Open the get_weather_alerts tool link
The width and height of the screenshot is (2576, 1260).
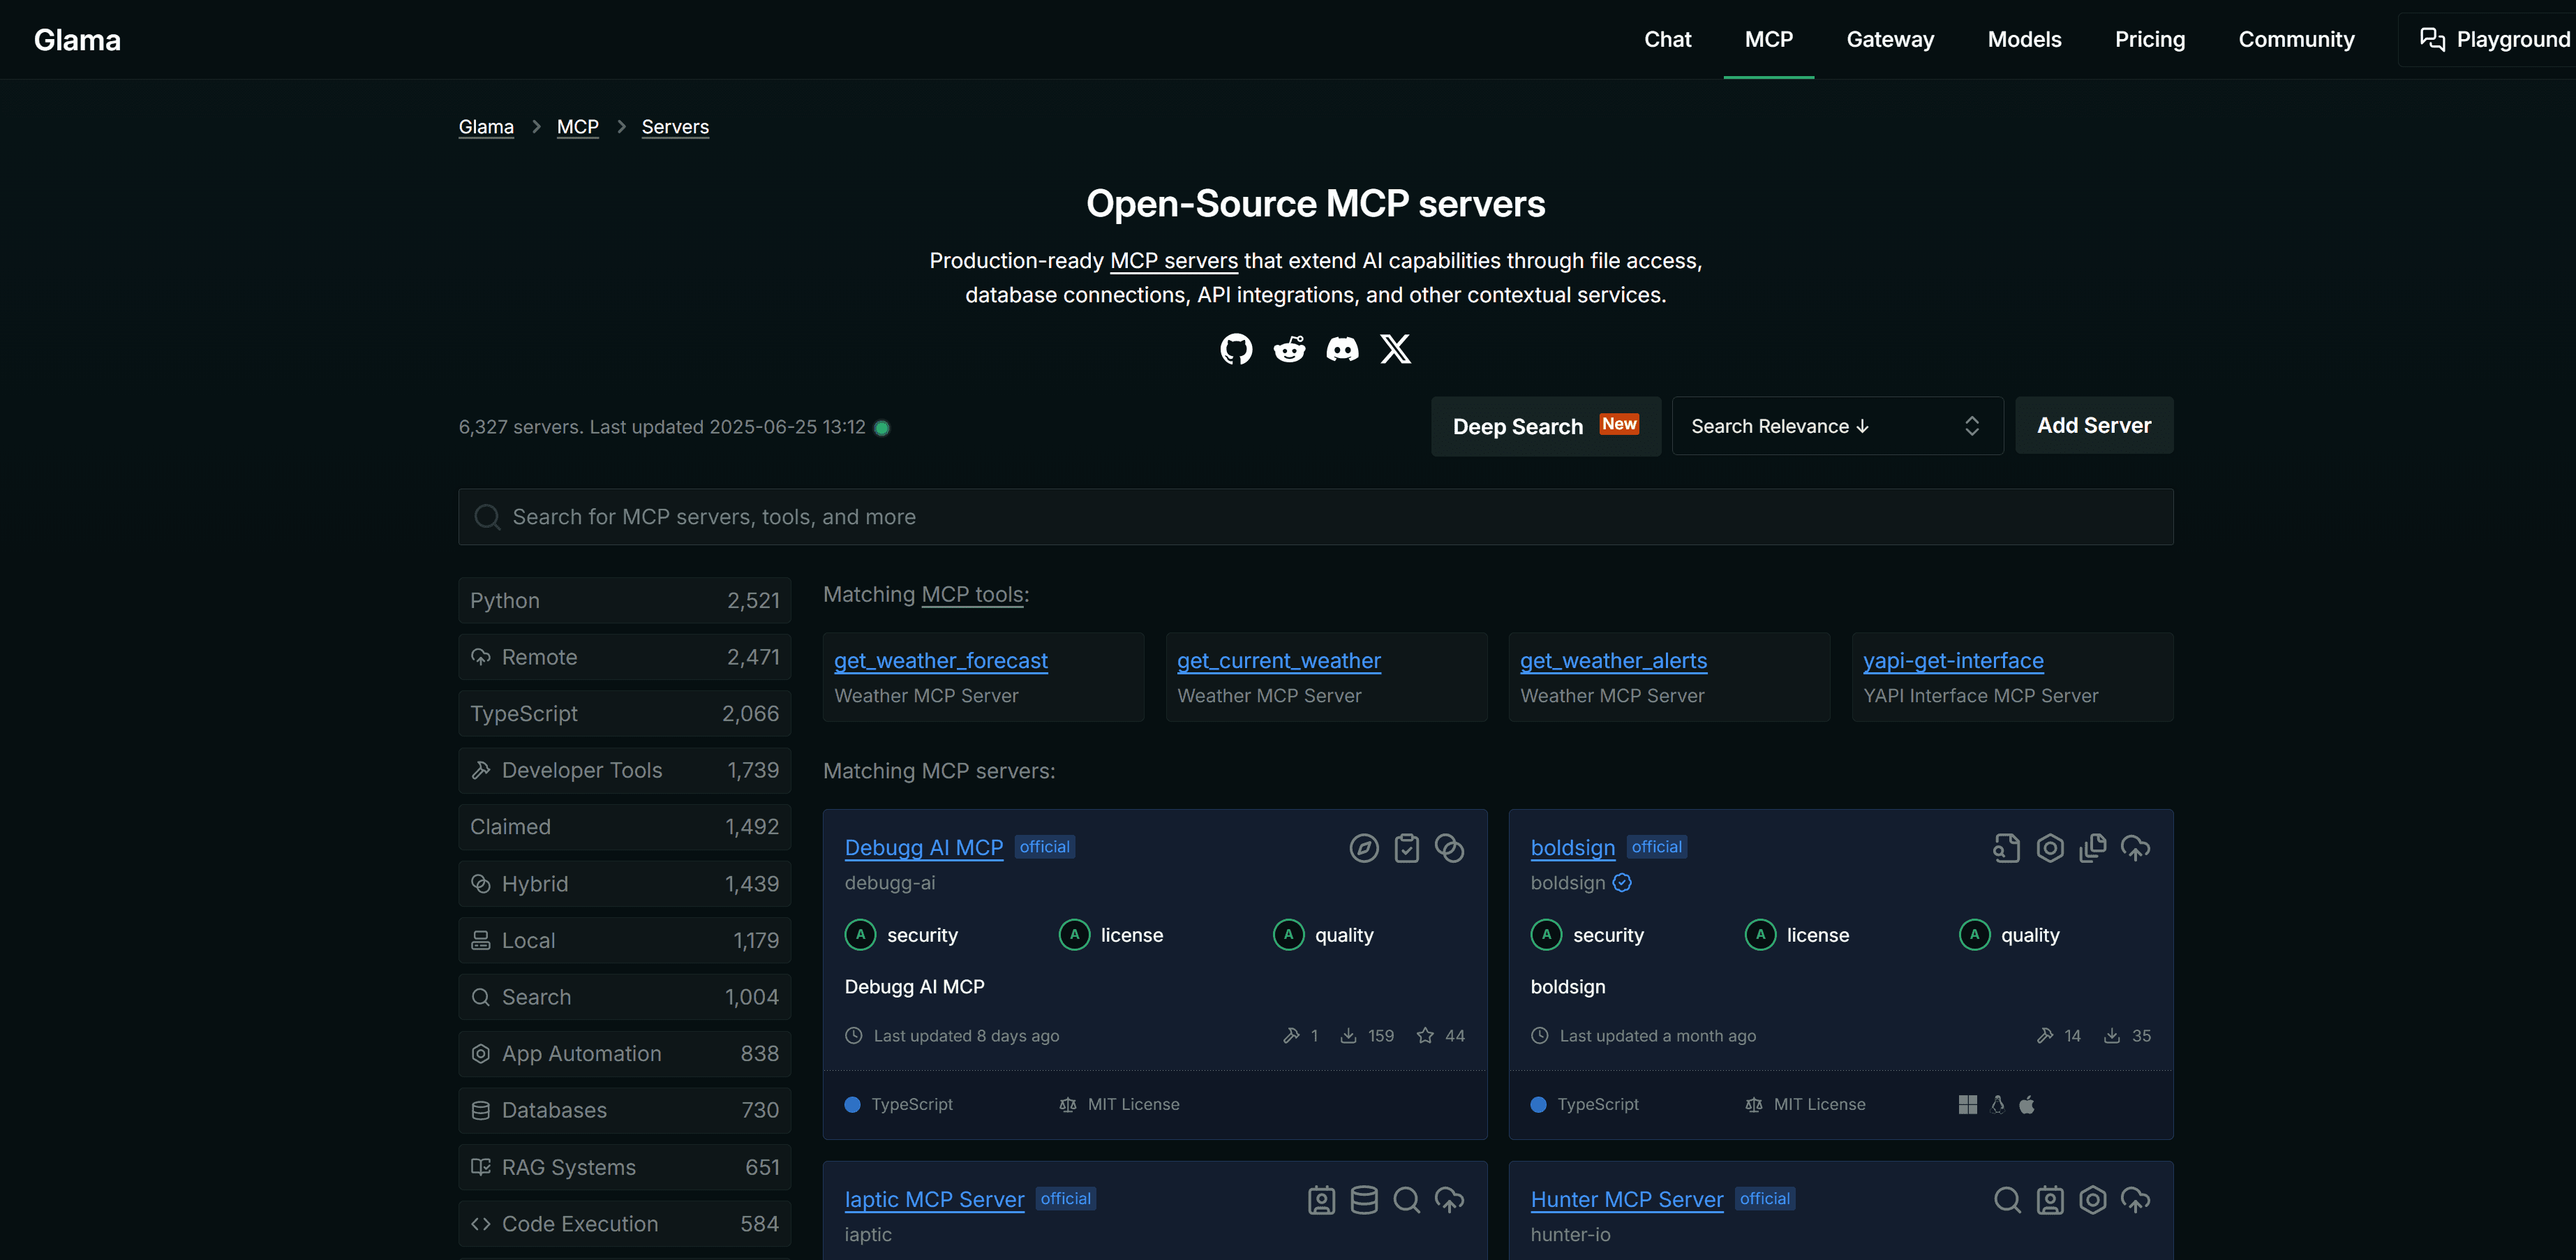click(1614, 661)
